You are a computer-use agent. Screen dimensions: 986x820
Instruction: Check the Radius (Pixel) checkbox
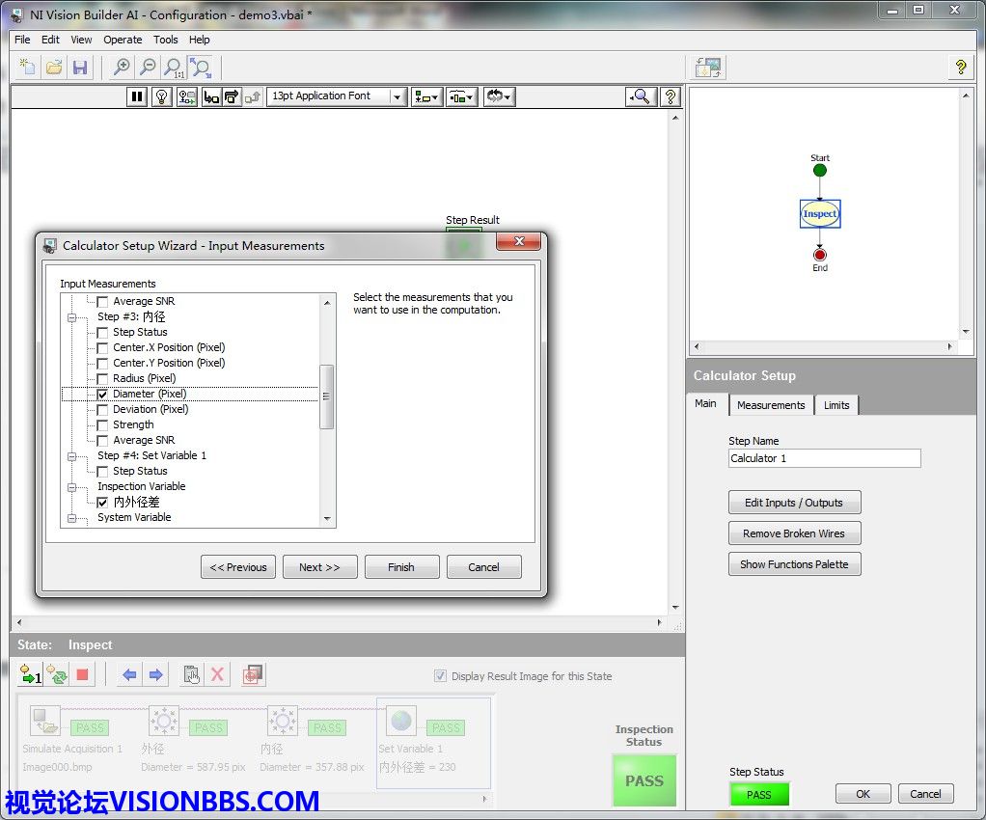(102, 378)
